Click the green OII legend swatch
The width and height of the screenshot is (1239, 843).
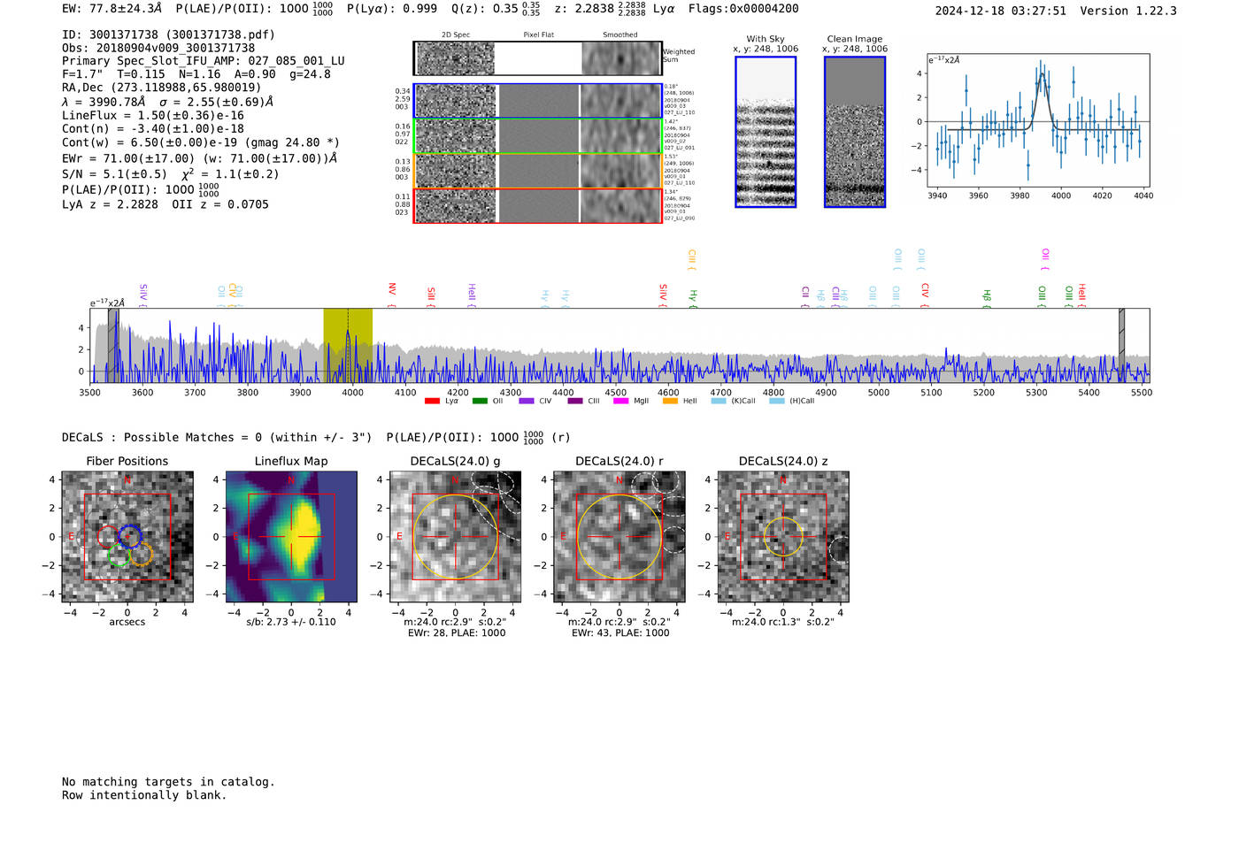point(480,401)
